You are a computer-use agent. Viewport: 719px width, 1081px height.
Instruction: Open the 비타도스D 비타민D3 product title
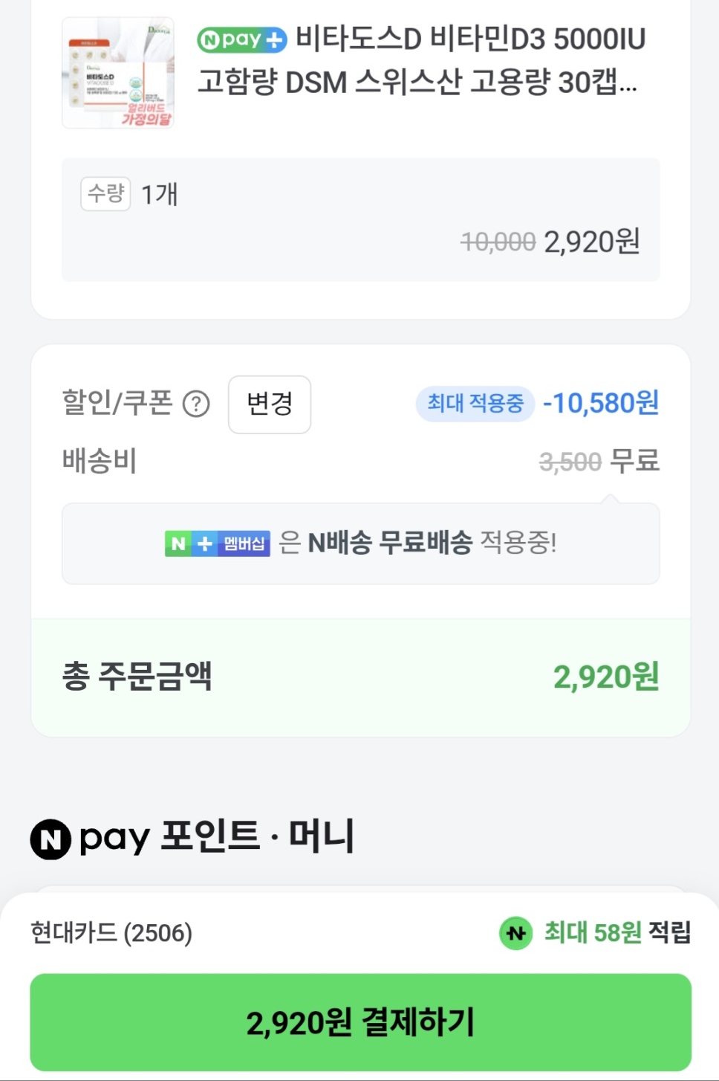tap(420, 60)
